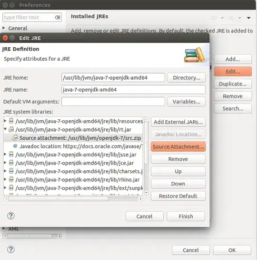Collapse the rt.jar library entry

click(5, 129)
